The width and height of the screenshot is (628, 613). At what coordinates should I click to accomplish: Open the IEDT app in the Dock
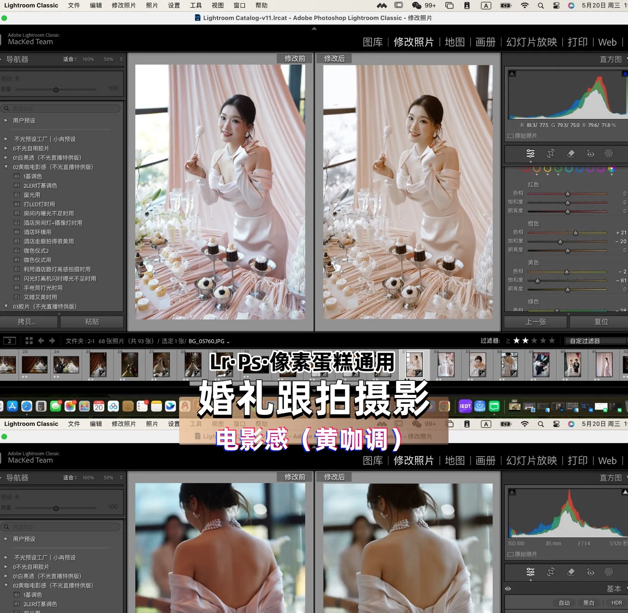465,406
